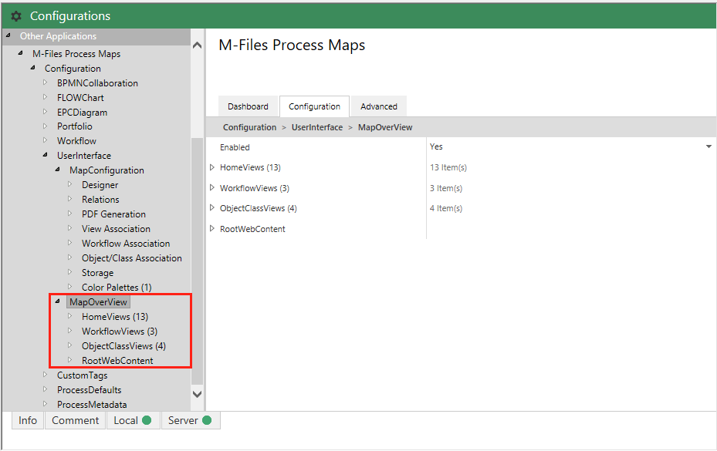The image size is (717, 451).
Task: Expand HomeViews (13) in the right panel
Action: coord(213,167)
